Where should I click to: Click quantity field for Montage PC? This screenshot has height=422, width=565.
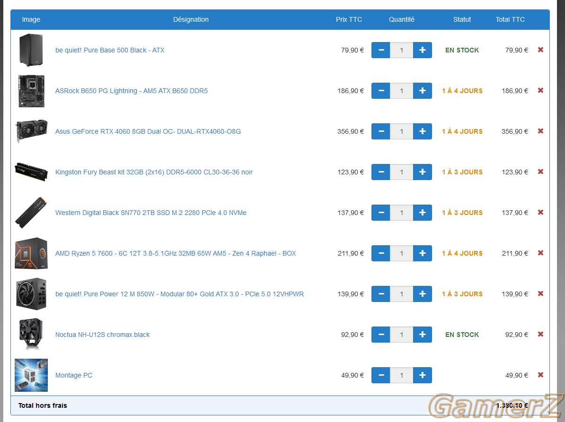tap(401, 375)
